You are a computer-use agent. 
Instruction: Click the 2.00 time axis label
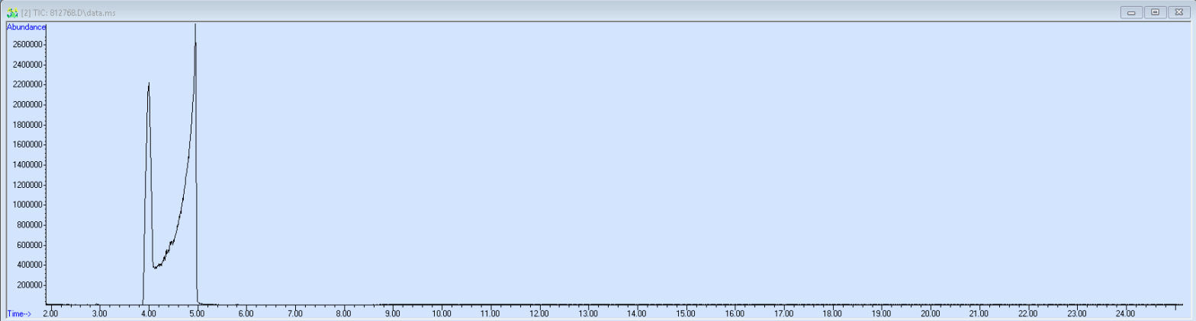50,313
